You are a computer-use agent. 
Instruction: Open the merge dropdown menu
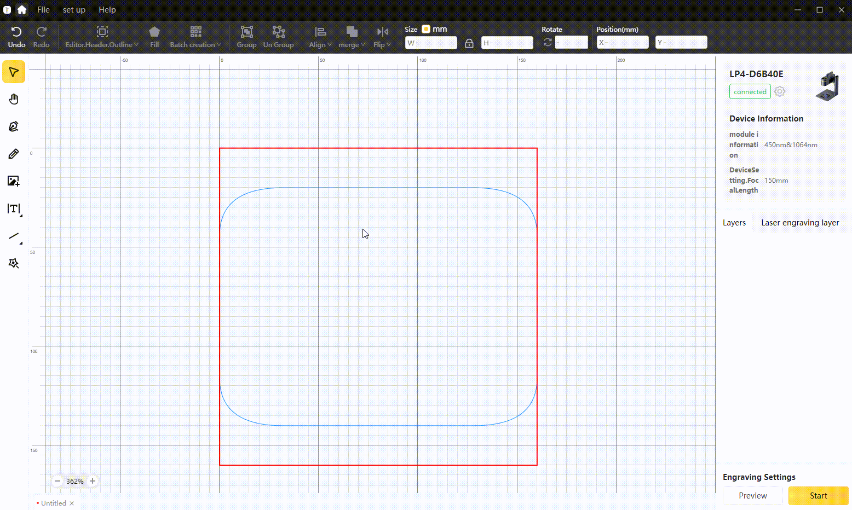tap(352, 37)
